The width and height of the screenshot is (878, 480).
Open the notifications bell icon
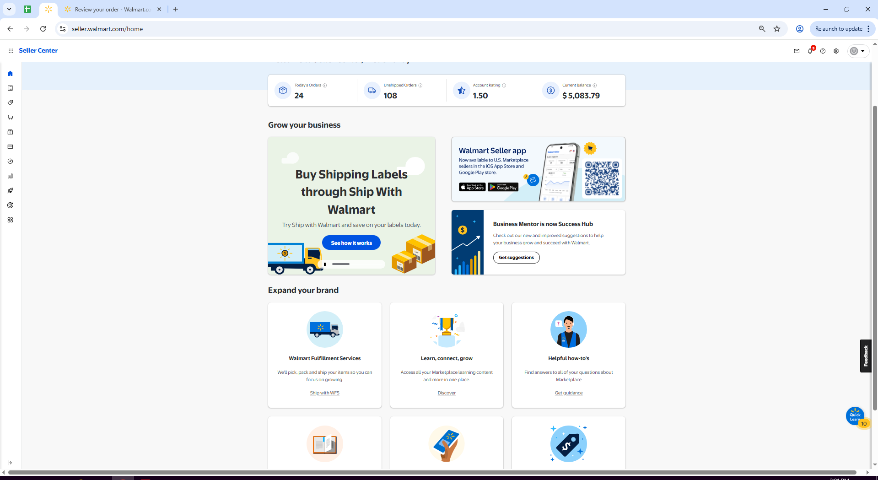(x=810, y=51)
